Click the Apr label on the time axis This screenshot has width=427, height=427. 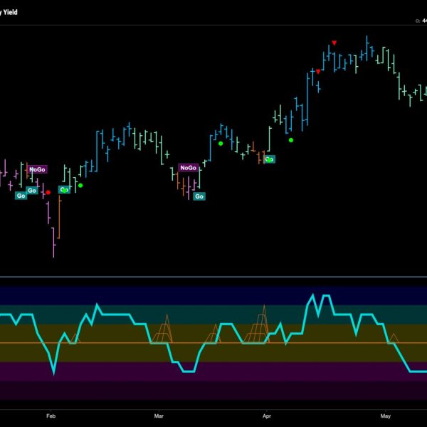pyautogui.click(x=267, y=416)
